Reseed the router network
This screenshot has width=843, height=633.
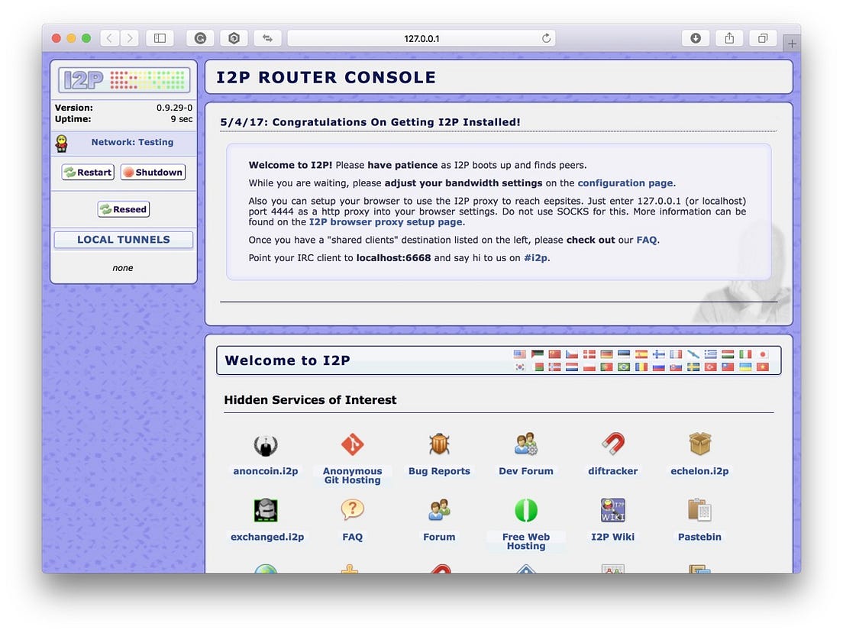(123, 208)
